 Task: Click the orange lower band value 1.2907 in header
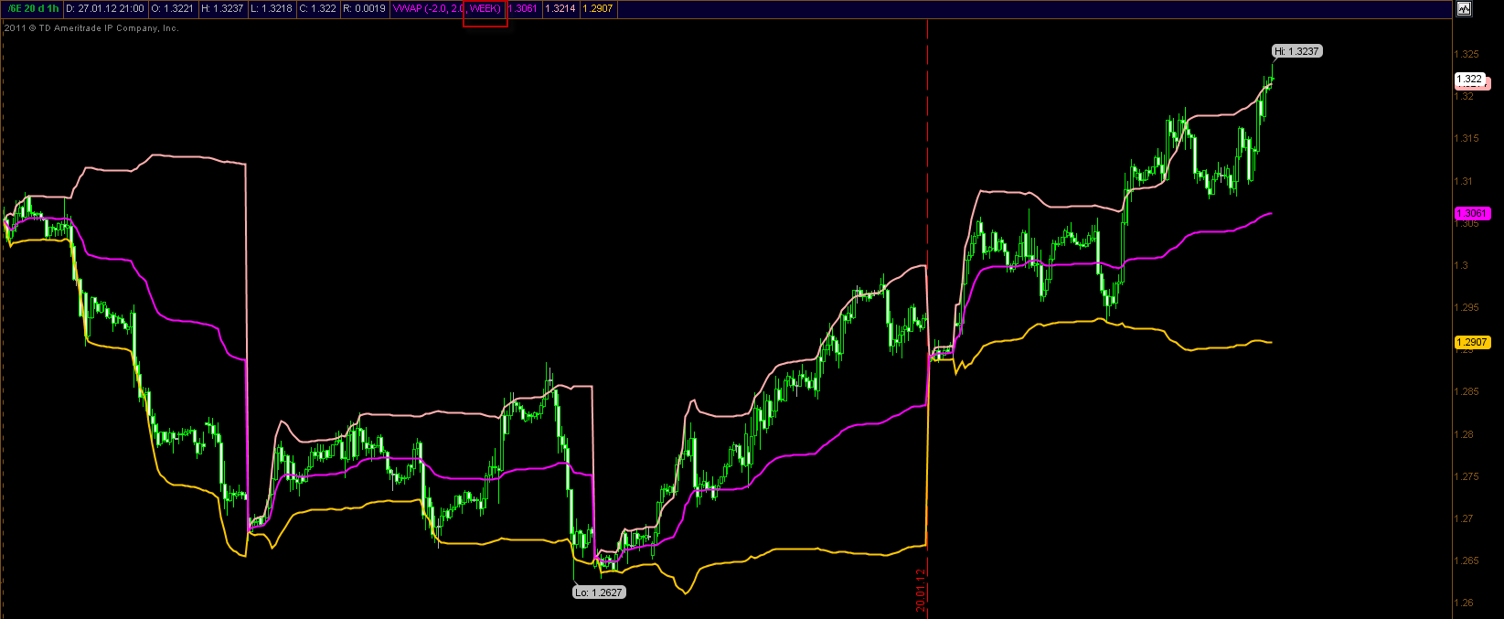tap(598, 8)
